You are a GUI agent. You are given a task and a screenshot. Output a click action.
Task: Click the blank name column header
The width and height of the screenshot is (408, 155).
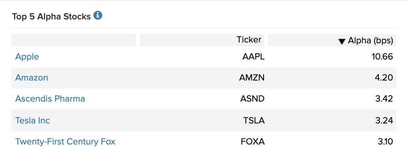coord(74,40)
